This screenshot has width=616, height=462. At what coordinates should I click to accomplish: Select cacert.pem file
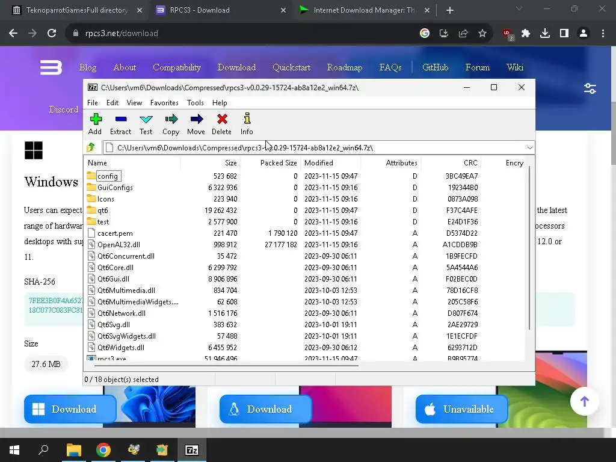point(115,233)
